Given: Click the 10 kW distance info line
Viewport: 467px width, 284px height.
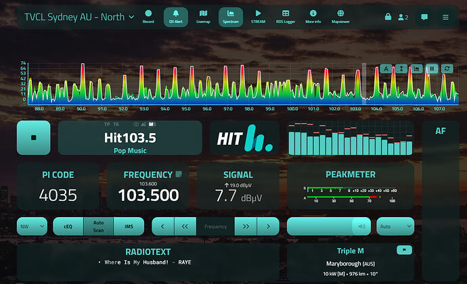Looking at the screenshot, I should tap(351, 274).
